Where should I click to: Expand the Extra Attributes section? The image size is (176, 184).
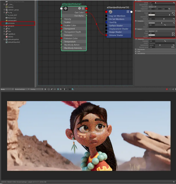click(x=136, y=53)
